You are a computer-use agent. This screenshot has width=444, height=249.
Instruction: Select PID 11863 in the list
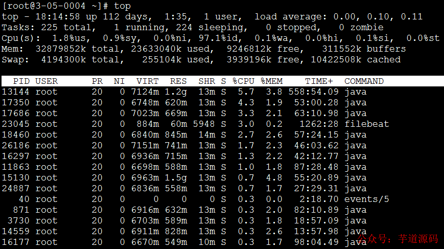click(15, 167)
